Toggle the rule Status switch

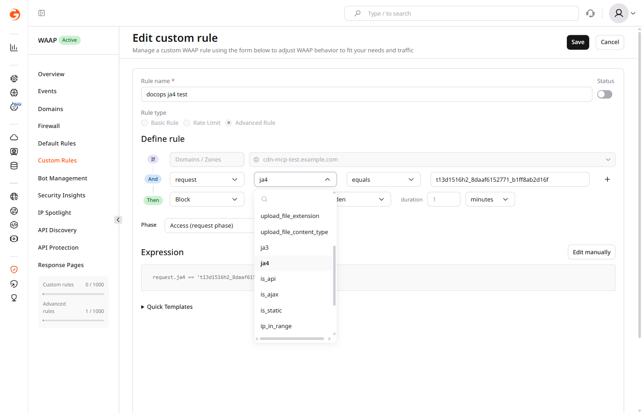point(605,94)
